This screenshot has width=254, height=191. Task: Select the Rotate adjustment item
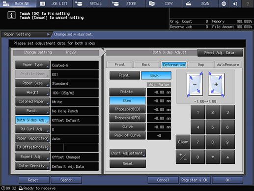pyautogui.click(x=127, y=92)
